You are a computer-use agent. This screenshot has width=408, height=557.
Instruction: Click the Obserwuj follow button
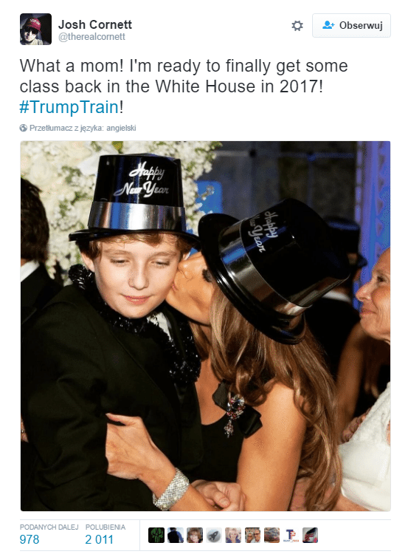tap(351, 26)
